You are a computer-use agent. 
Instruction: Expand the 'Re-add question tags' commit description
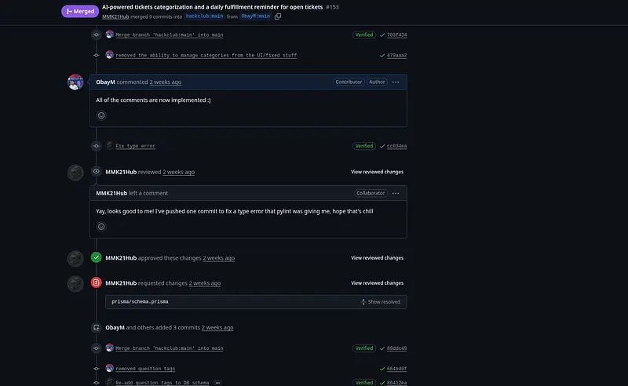(217, 383)
